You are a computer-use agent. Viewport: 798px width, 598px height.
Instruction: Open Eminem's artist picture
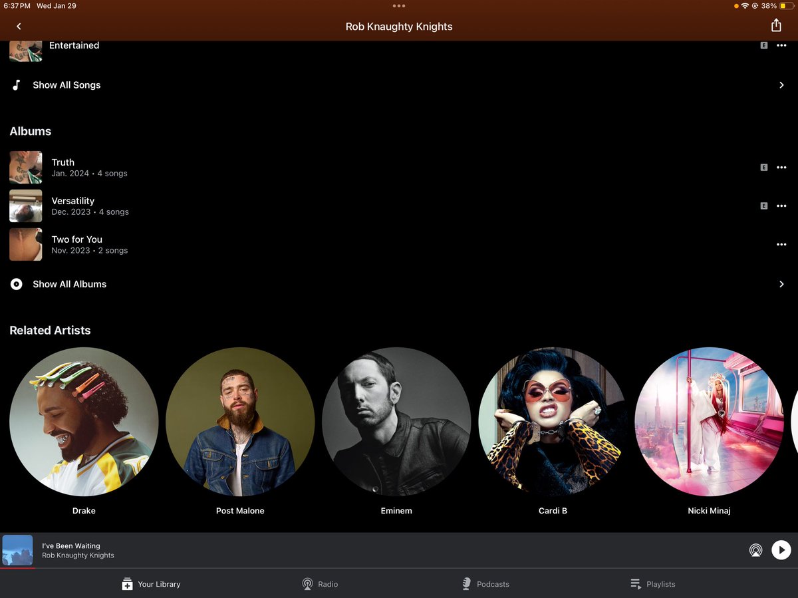[396, 422]
